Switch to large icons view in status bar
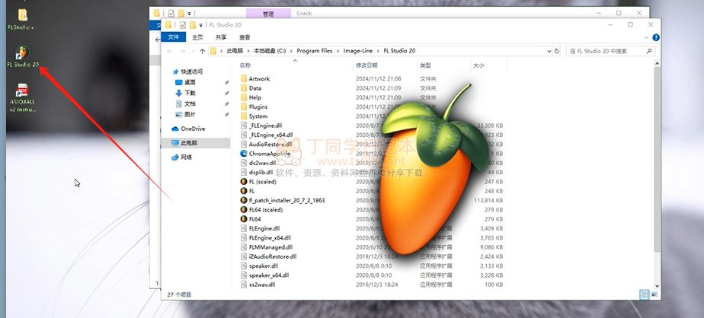Image resolution: width=704 pixels, height=318 pixels. [x=654, y=294]
